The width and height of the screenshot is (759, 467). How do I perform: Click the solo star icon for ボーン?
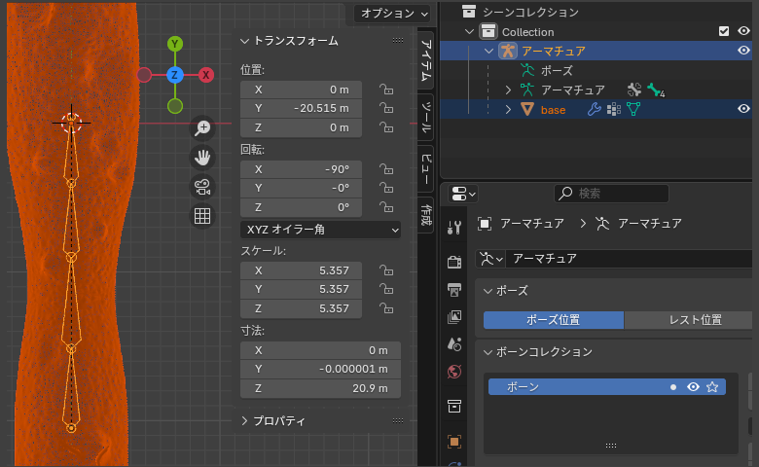point(712,387)
